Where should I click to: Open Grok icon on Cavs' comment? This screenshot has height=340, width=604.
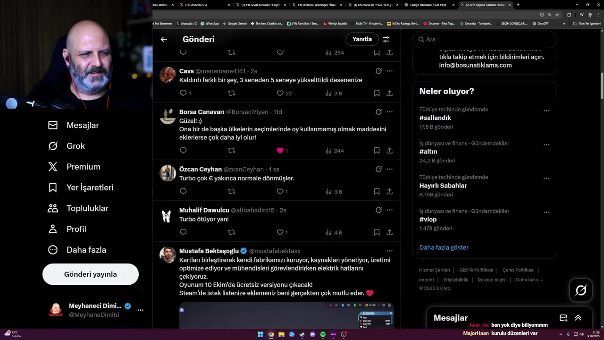pos(378,71)
